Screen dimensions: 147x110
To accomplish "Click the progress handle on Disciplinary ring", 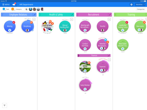I will tap(32, 30).
